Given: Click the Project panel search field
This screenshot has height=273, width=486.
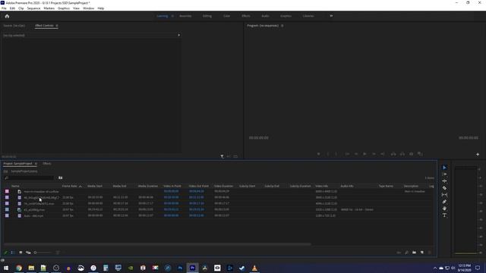Looking at the screenshot, I should point(30,177).
